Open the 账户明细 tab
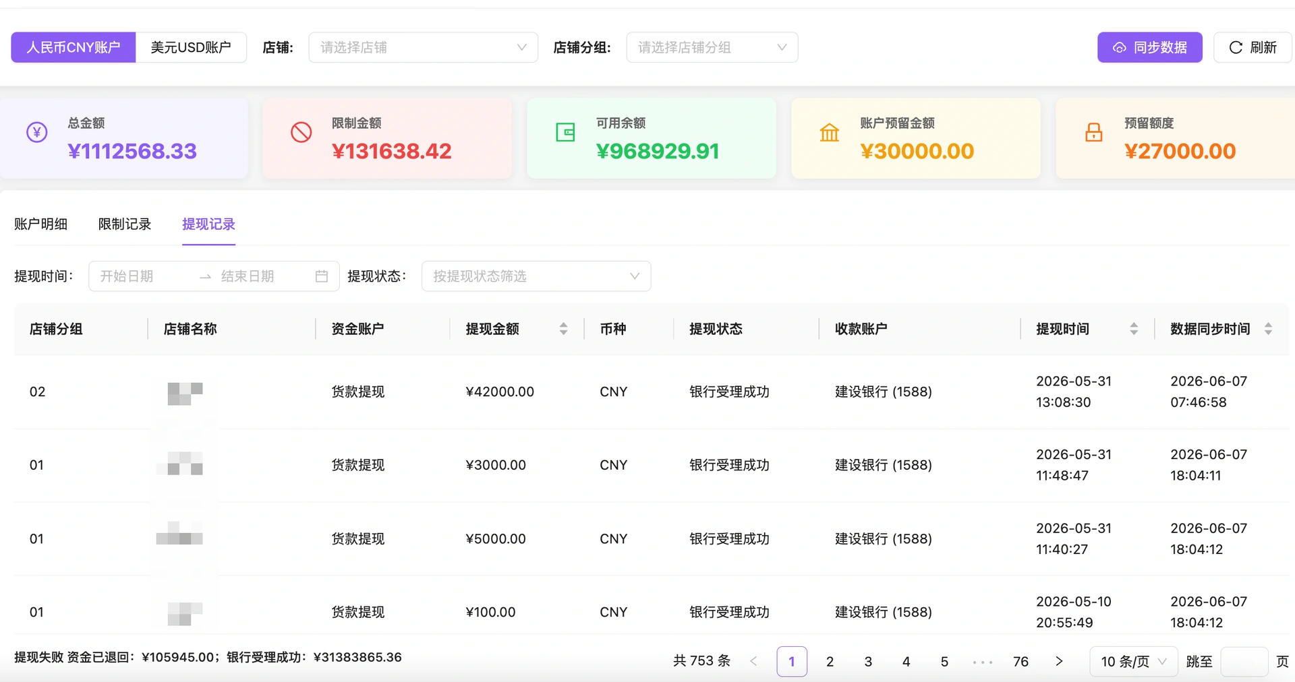This screenshot has height=682, width=1295. [x=40, y=224]
